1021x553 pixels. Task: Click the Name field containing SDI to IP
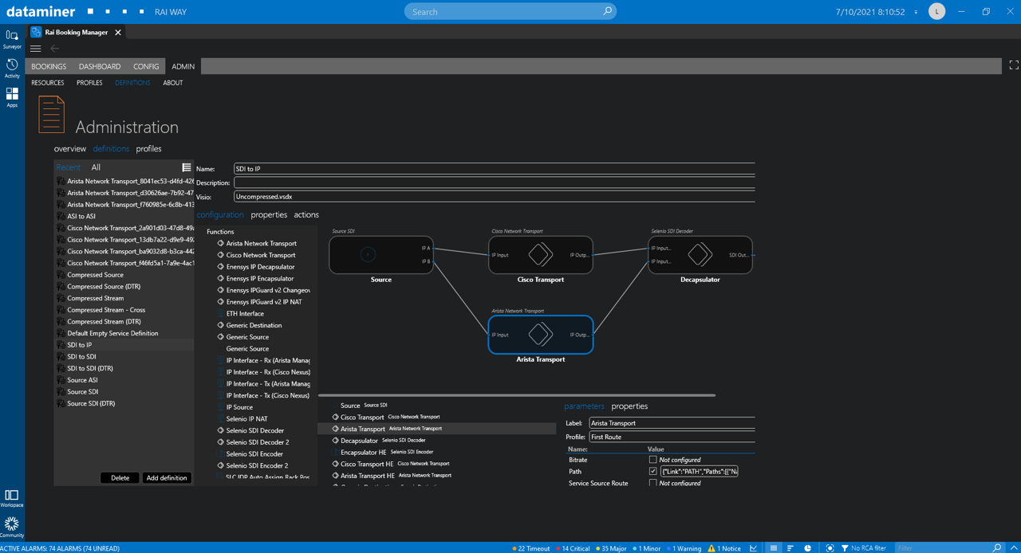(494, 169)
